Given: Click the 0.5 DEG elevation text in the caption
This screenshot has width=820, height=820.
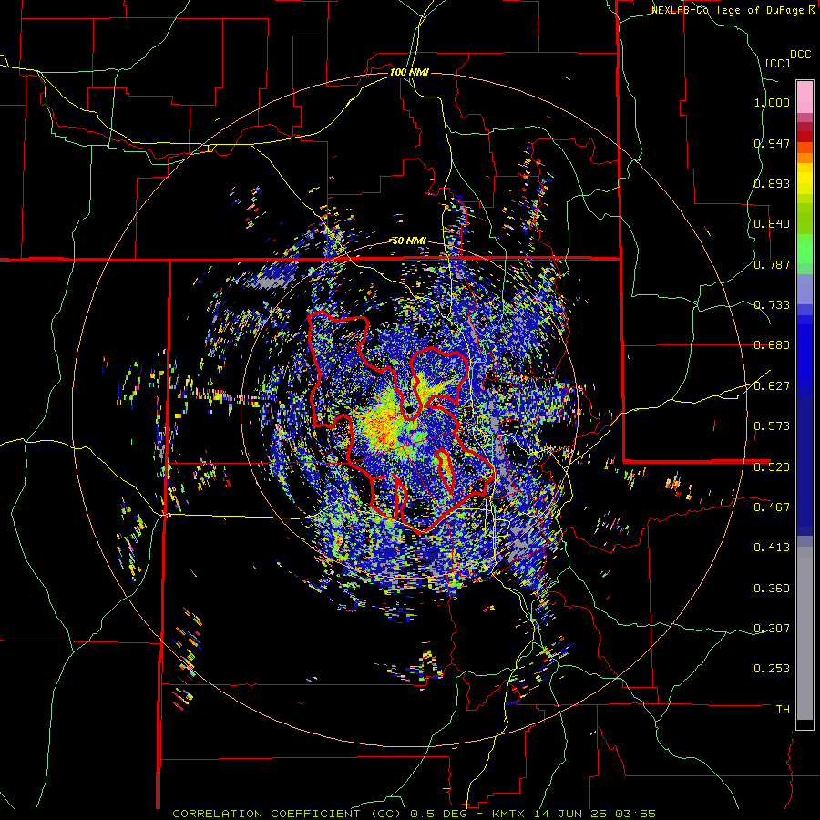Looking at the screenshot, I should coord(439,814).
